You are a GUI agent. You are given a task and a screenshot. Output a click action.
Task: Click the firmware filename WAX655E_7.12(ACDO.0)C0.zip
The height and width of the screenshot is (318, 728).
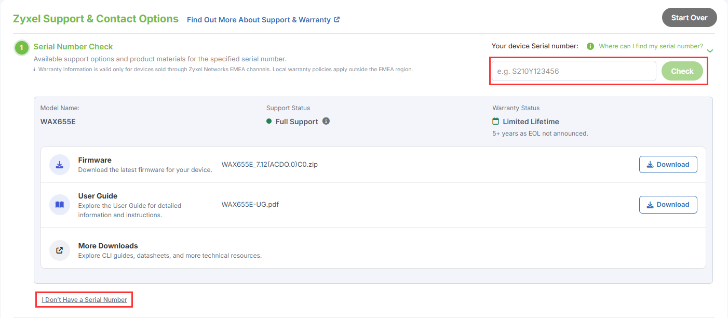pos(269,164)
